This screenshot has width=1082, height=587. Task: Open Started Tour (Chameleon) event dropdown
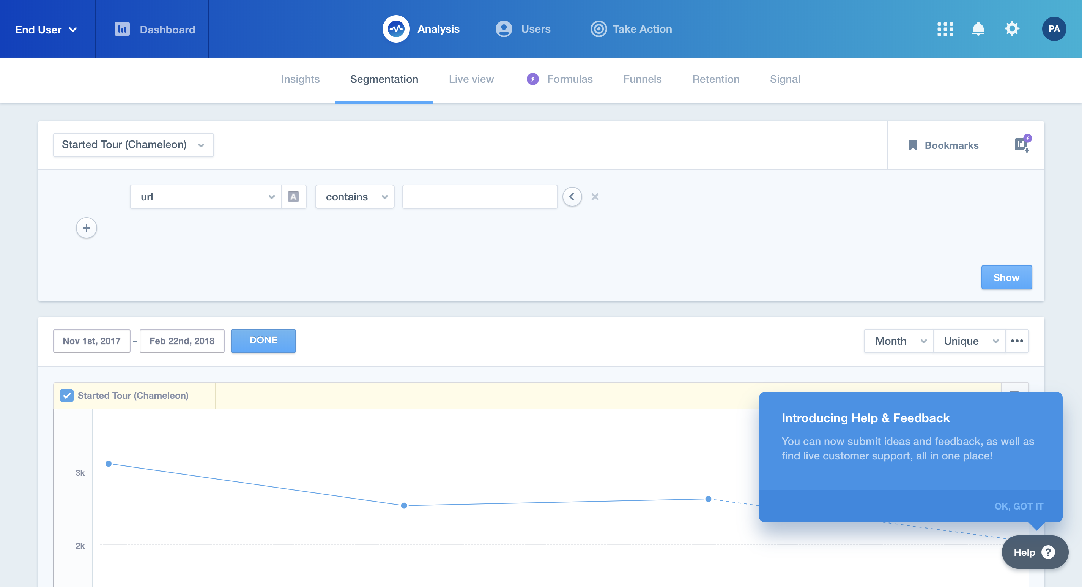[x=133, y=145]
